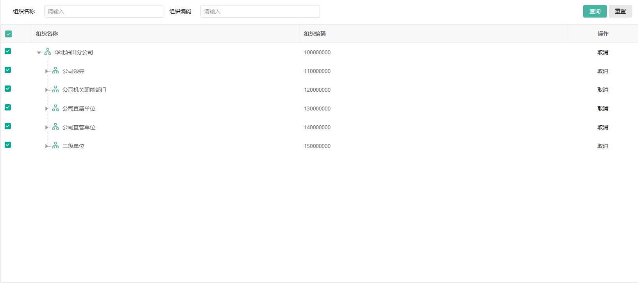This screenshot has height=283, width=638.
Task: Click the org icon next to 公司直管单位
Action: pos(55,127)
